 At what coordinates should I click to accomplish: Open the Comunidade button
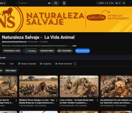[x=65, y=51]
